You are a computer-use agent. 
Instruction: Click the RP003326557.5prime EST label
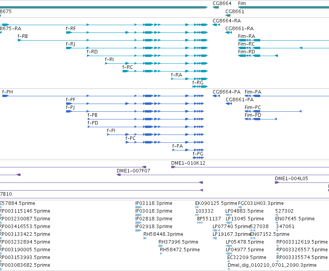302,250
